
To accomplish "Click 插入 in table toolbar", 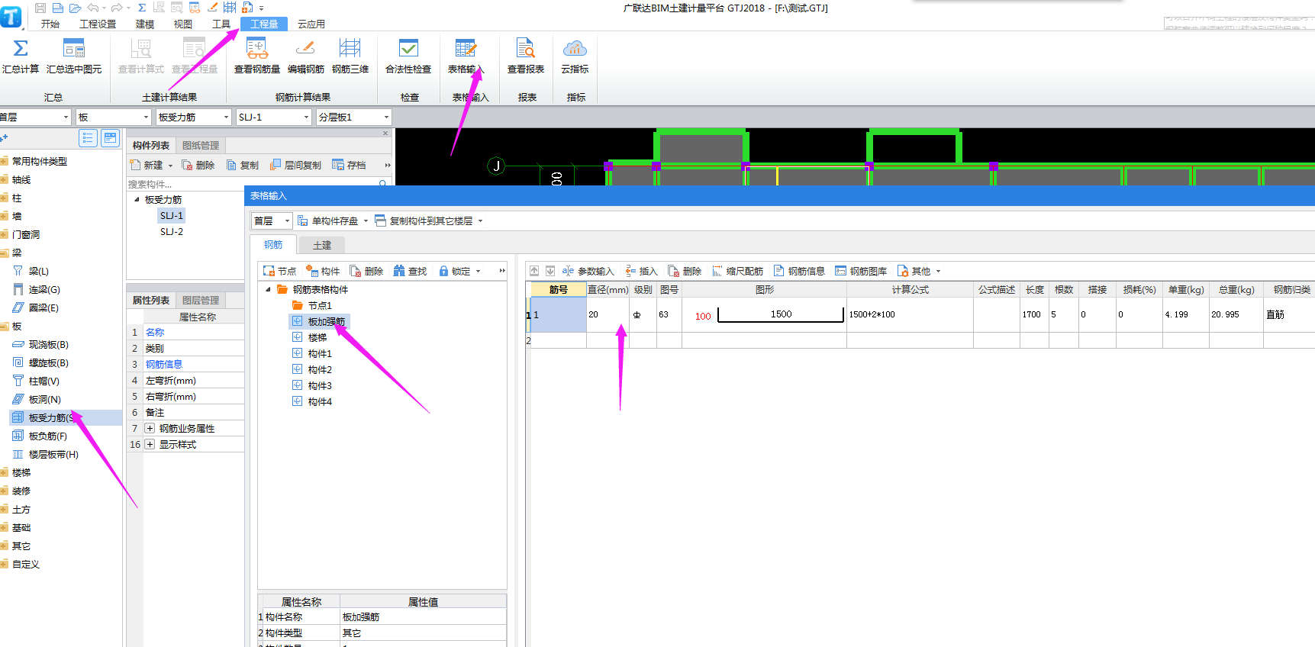I will tap(641, 271).
